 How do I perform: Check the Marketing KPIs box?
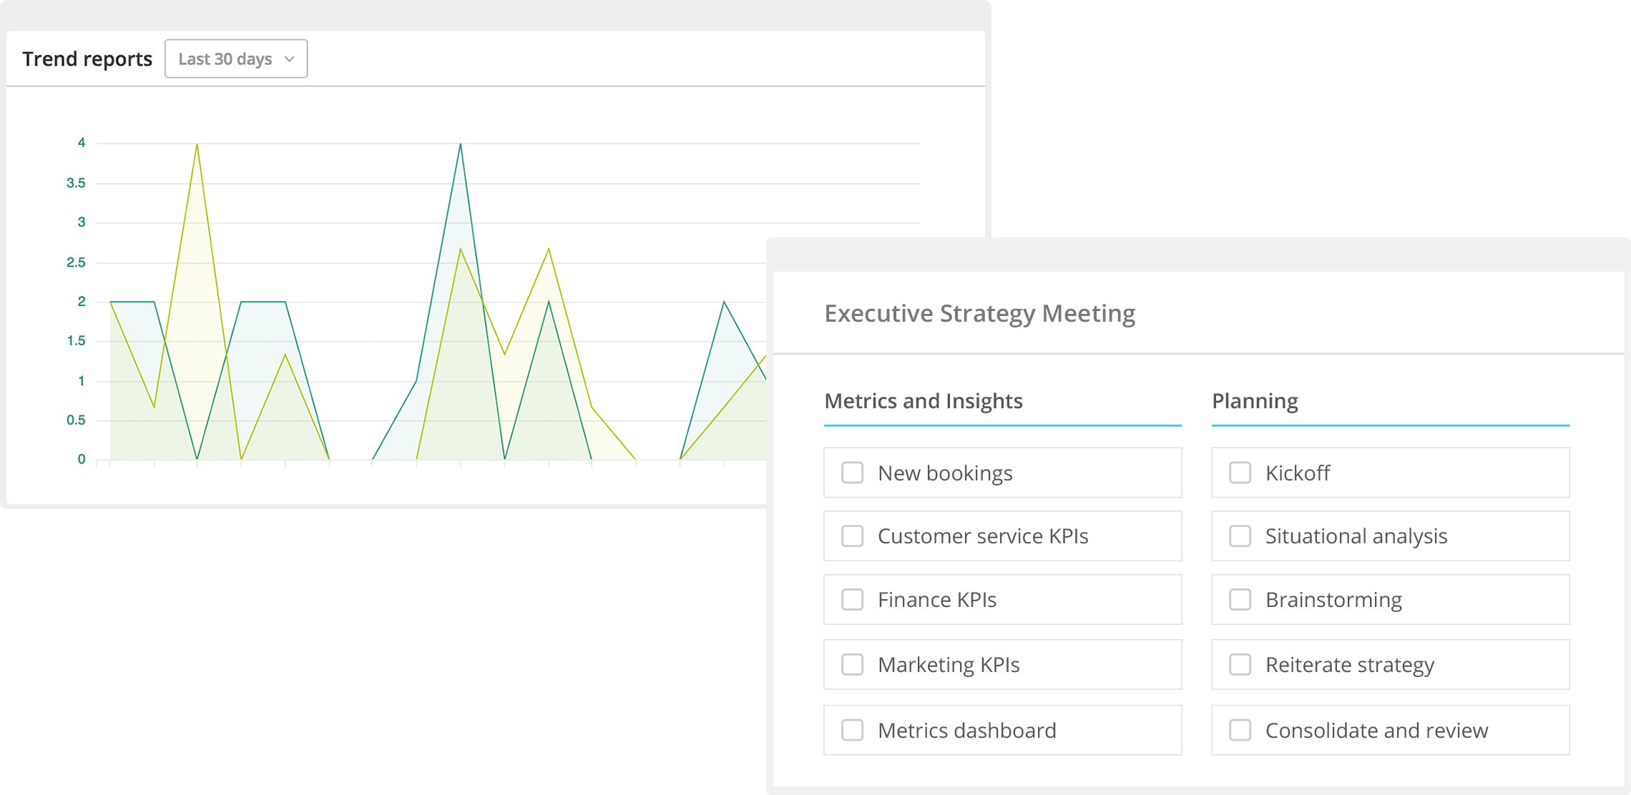pyautogui.click(x=852, y=664)
